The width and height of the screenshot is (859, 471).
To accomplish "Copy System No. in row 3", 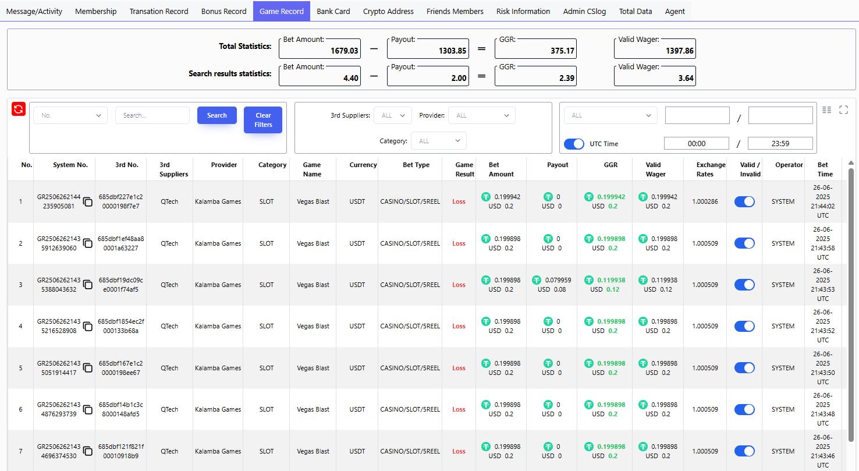I will click(87, 285).
